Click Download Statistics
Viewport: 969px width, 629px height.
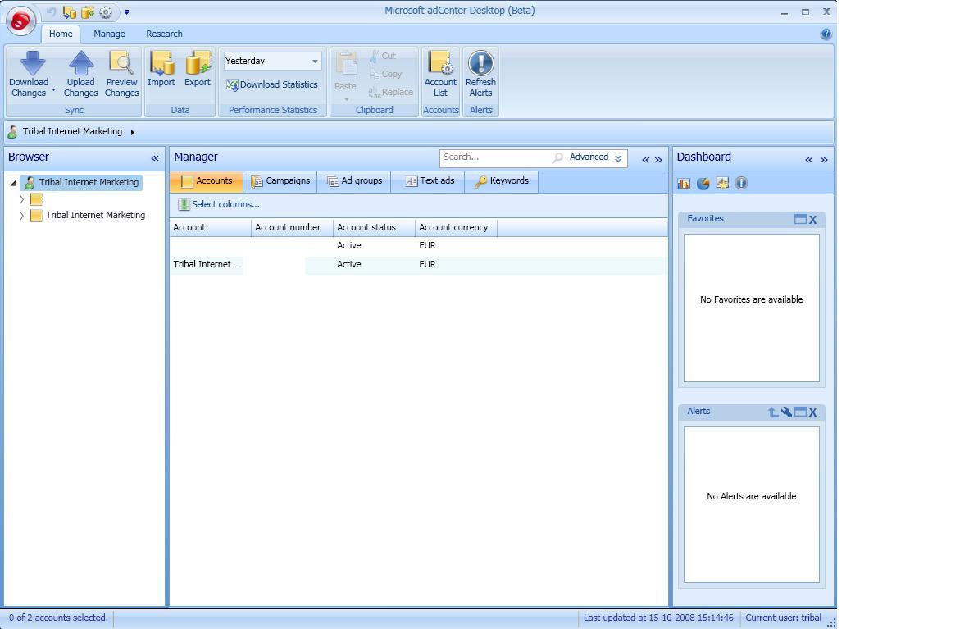(272, 84)
